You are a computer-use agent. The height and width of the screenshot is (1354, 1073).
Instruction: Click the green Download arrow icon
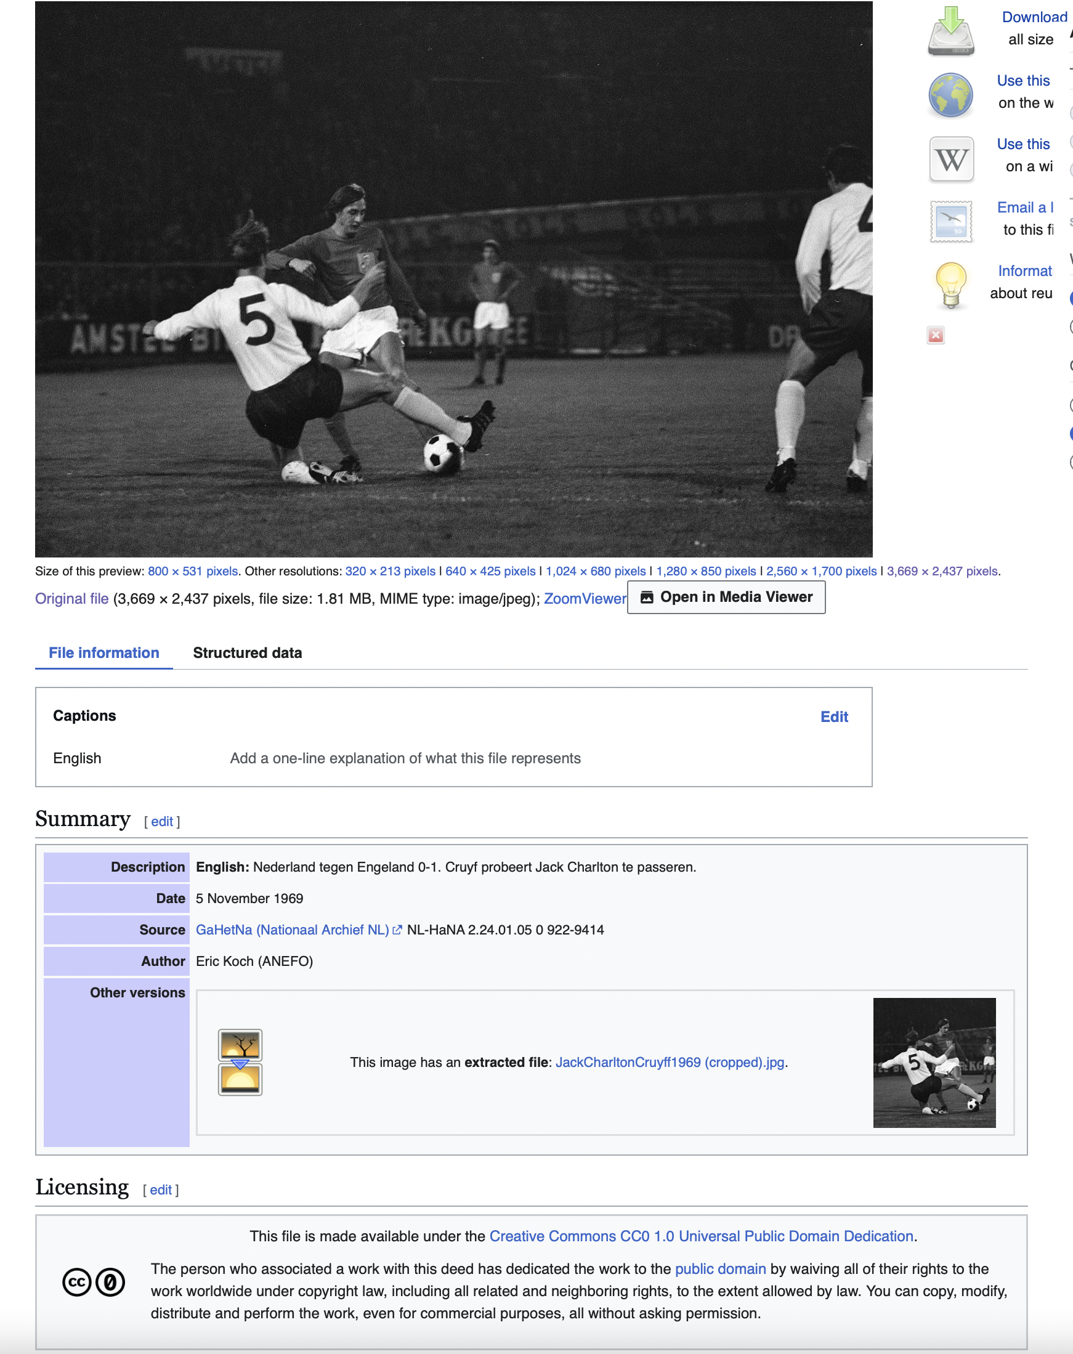pyautogui.click(x=950, y=31)
